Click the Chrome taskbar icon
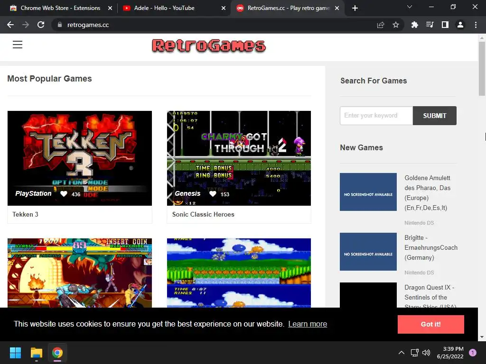The height and width of the screenshot is (364, 486). coord(57,353)
